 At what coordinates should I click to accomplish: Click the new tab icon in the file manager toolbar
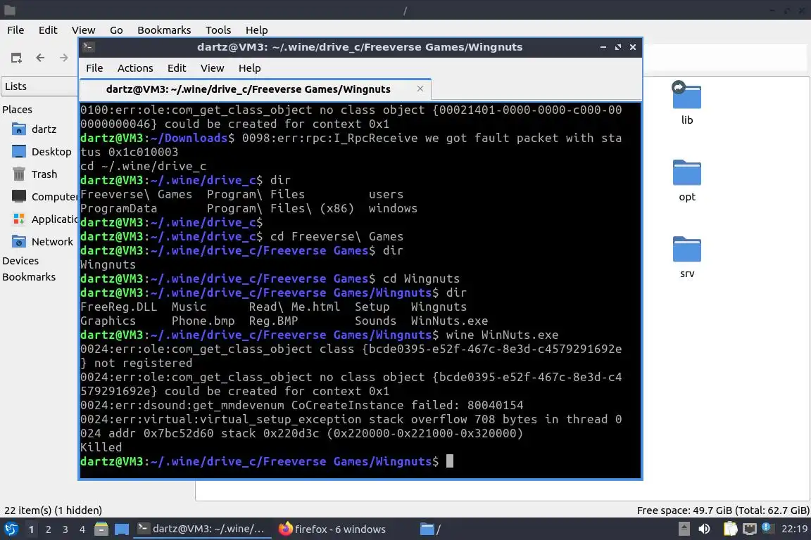17,58
